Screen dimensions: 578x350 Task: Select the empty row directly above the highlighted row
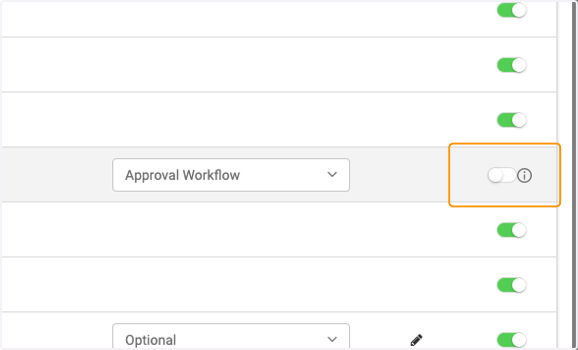tap(279, 120)
